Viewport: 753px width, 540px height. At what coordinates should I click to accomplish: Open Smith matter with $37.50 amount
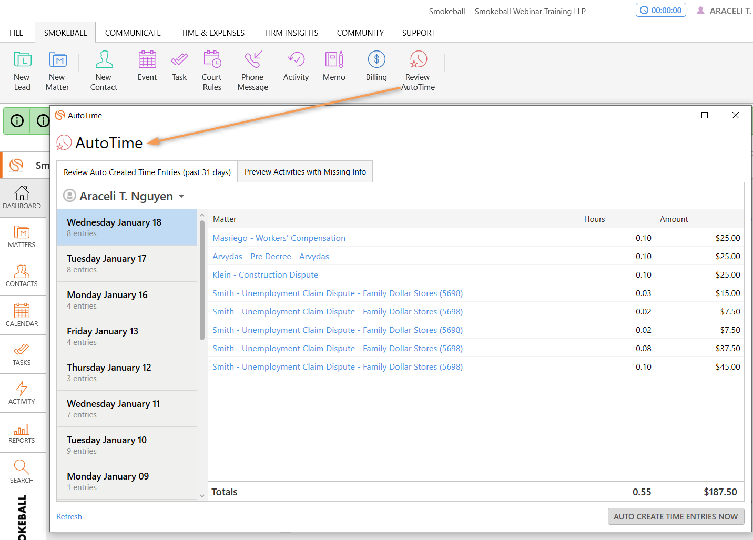pyautogui.click(x=338, y=348)
